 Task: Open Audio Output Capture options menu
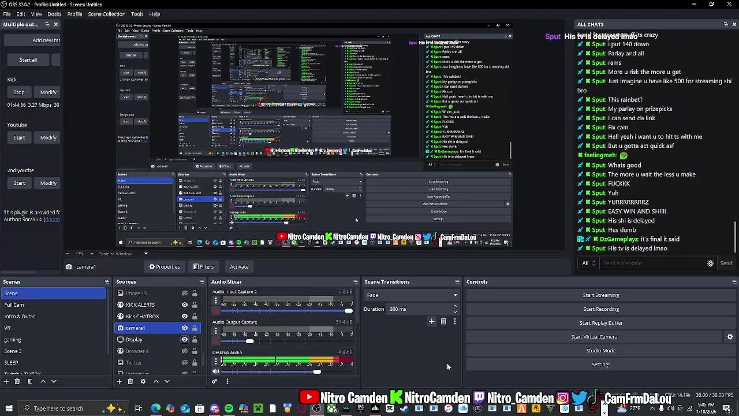216,331
